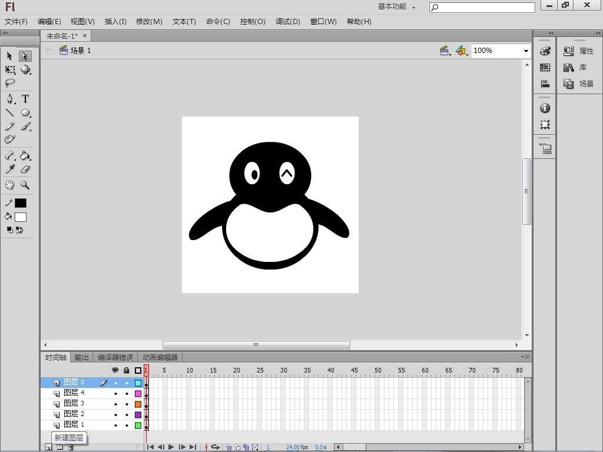Expand the right panel dock arrows
This screenshot has height=452, width=603.
pos(598,34)
